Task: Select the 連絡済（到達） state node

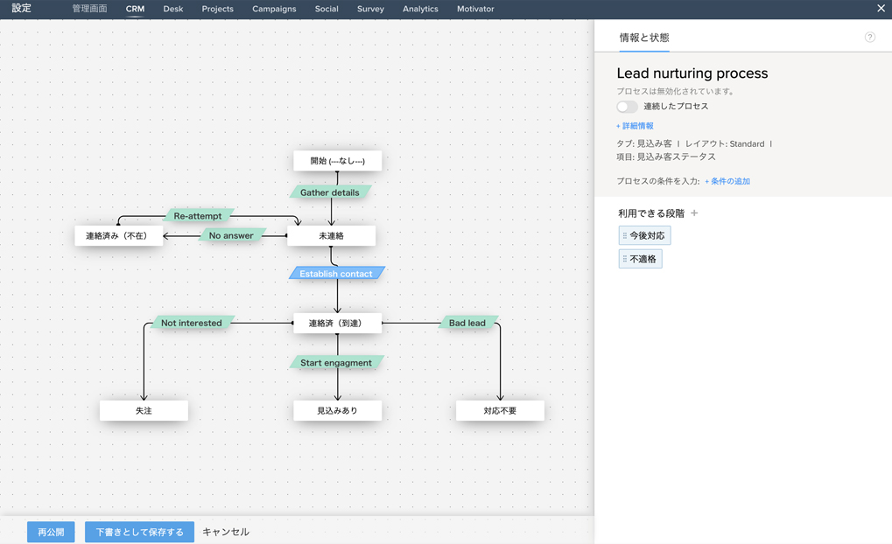Action: (337, 324)
